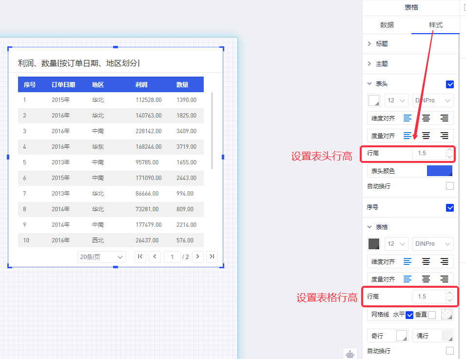The width and height of the screenshot is (466, 359).
Task: Enable 自动换行 under header settings
Action: pos(450,186)
